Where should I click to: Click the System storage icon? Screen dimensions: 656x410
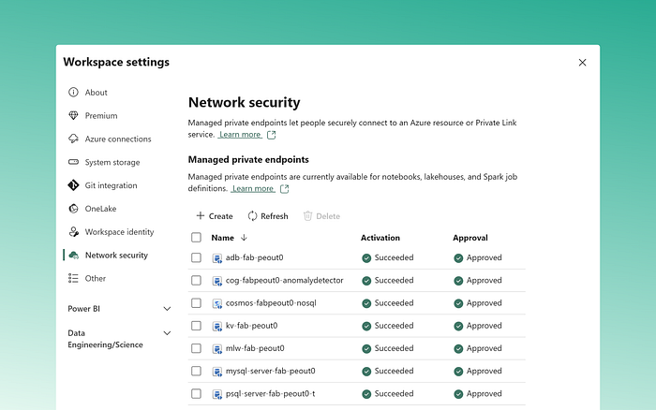(x=74, y=162)
